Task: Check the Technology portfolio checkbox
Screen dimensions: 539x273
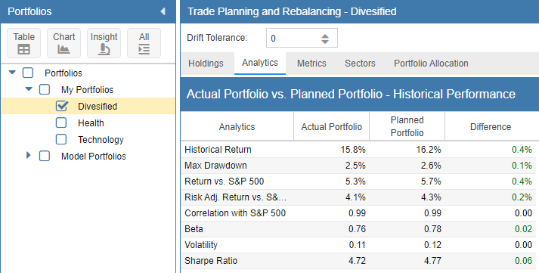Action: tap(61, 139)
